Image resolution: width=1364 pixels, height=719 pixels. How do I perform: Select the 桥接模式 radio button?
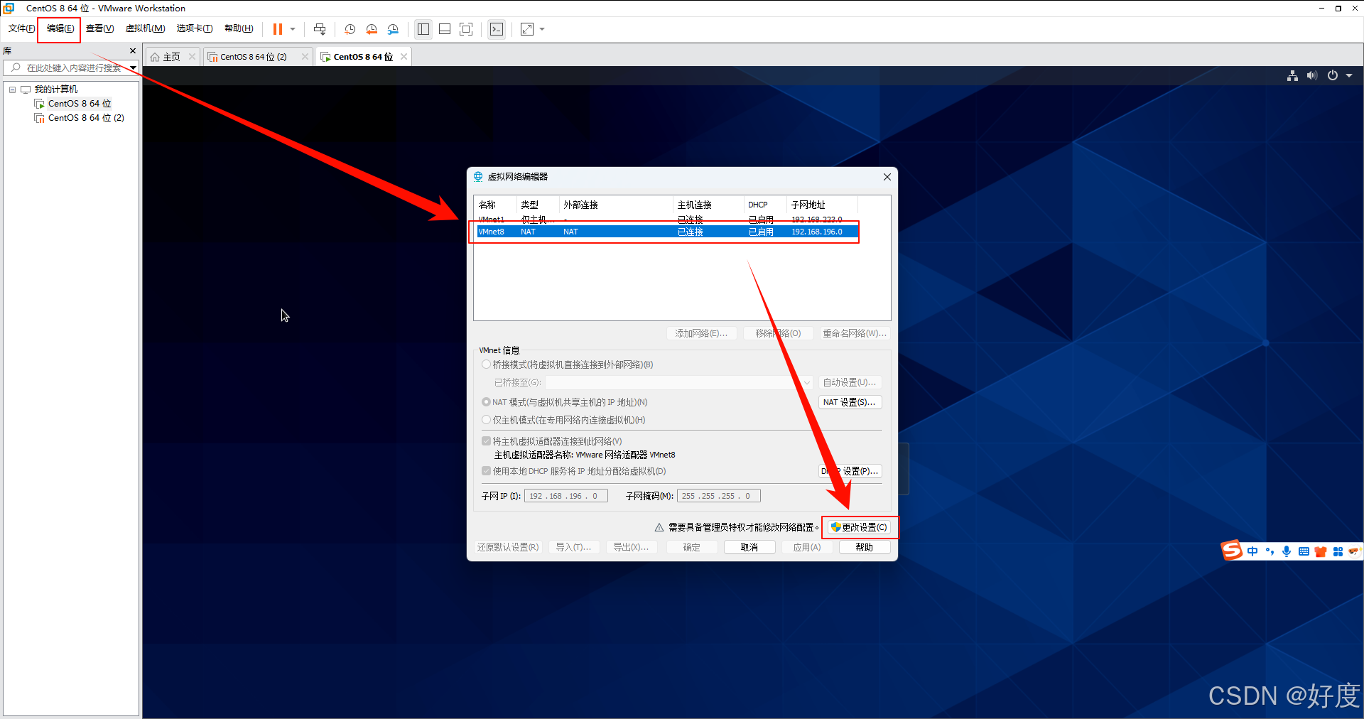click(487, 364)
